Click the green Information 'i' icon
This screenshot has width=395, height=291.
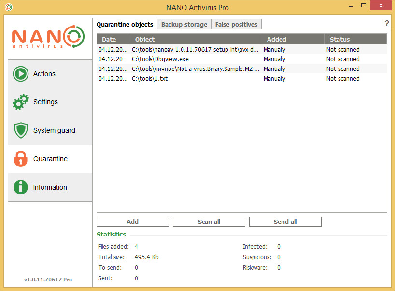click(x=21, y=187)
